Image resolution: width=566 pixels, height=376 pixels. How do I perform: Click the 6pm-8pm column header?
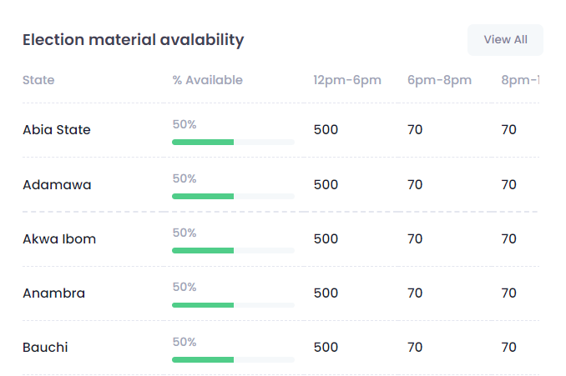(x=439, y=81)
